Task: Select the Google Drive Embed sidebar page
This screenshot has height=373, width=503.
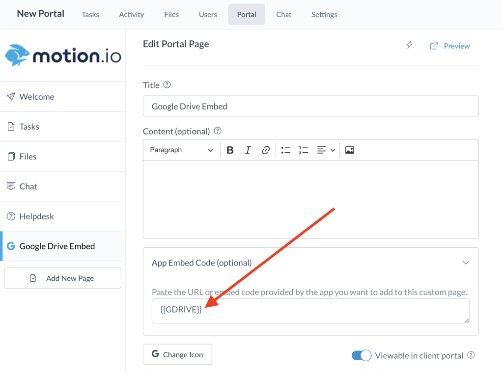Action: click(63, 246)
